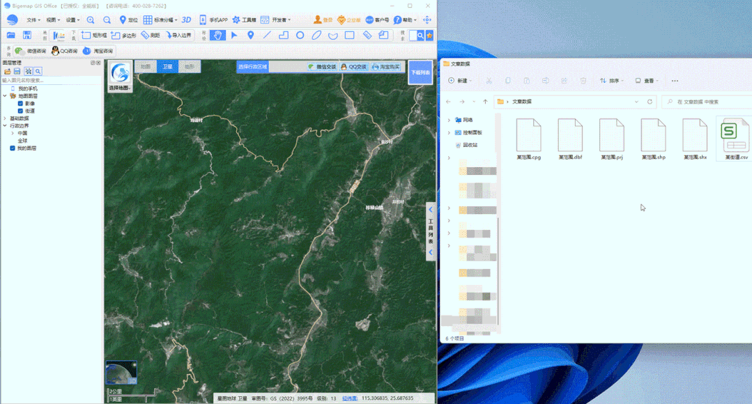
Task: Click the 登录 login button
Action: click(323, 20)
